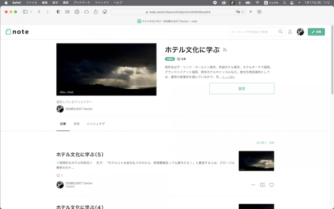Open the battery status menu
Screen dimensions: 334x209
pos(248,3)
